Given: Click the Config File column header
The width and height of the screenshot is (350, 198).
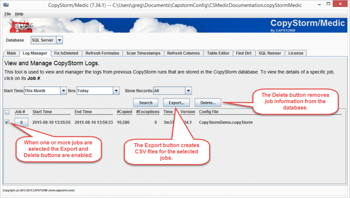Looking at the screenshot, I should click(x=209, y=112).
